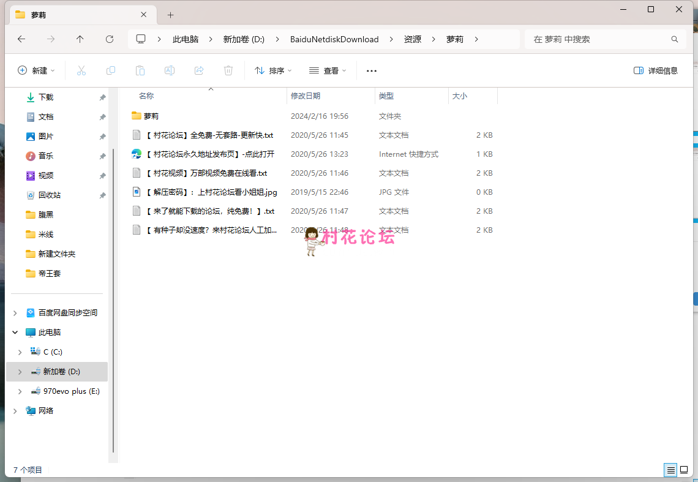Refresh the current folder view

pos(110,39)
